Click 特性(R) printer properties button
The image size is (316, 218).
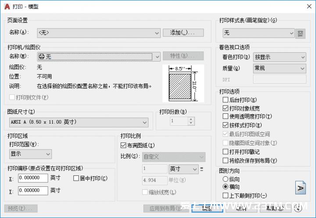183,56
